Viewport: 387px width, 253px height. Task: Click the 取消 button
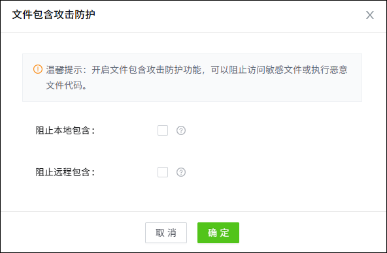[x=166, y=233]
